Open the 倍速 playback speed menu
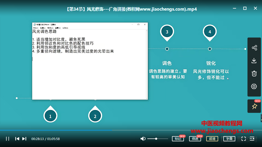 pos(195,139)
